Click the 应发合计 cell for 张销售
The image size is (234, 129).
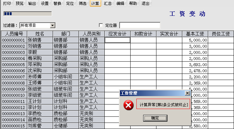(117, 40)
